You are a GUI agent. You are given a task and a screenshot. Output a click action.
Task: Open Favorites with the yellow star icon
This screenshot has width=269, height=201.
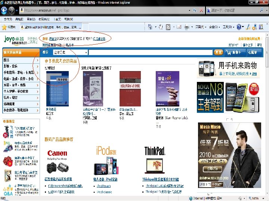[x=4, y=27]
